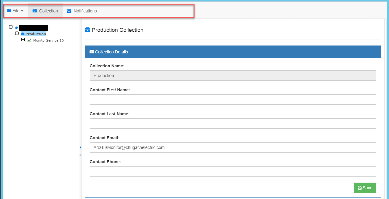Viewport: 389px width, 199px height.
Task: Click the lower blue arrow beside the panel
Action: point(80,155)
